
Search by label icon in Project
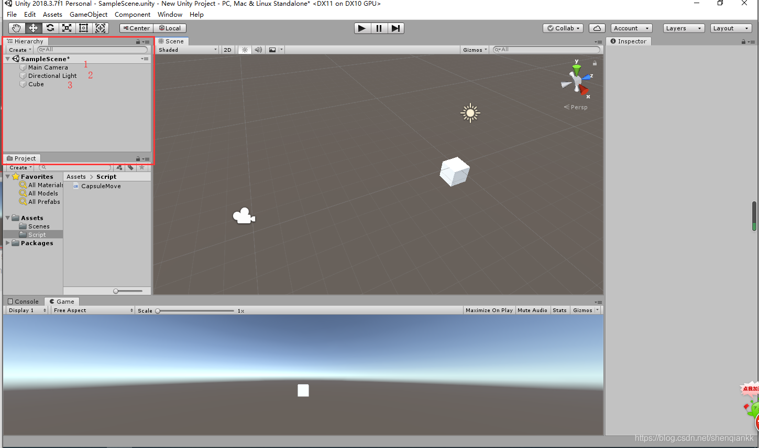click(130, 167)
